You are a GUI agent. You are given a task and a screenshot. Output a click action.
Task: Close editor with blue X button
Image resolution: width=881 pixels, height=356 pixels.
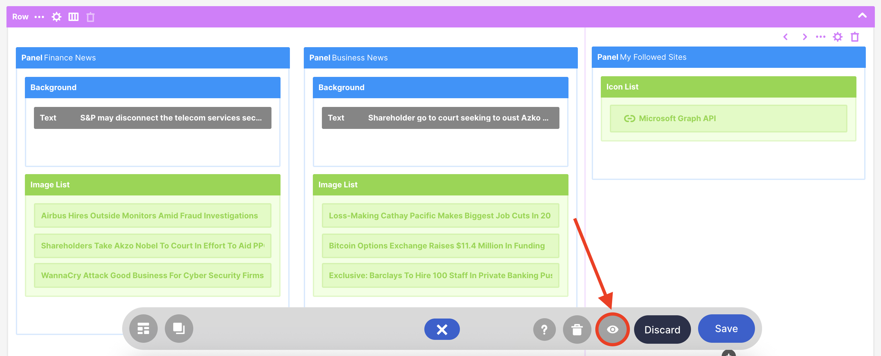coord(442,329)
